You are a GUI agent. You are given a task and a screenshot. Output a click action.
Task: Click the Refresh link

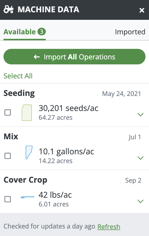109,226
